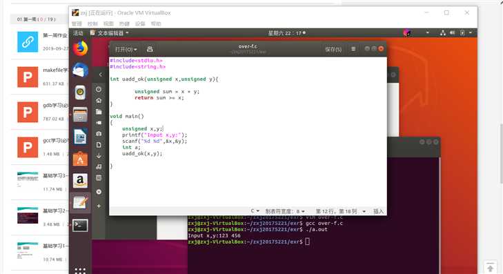Open the 基础学习1 thumbnail

[28, 251]
